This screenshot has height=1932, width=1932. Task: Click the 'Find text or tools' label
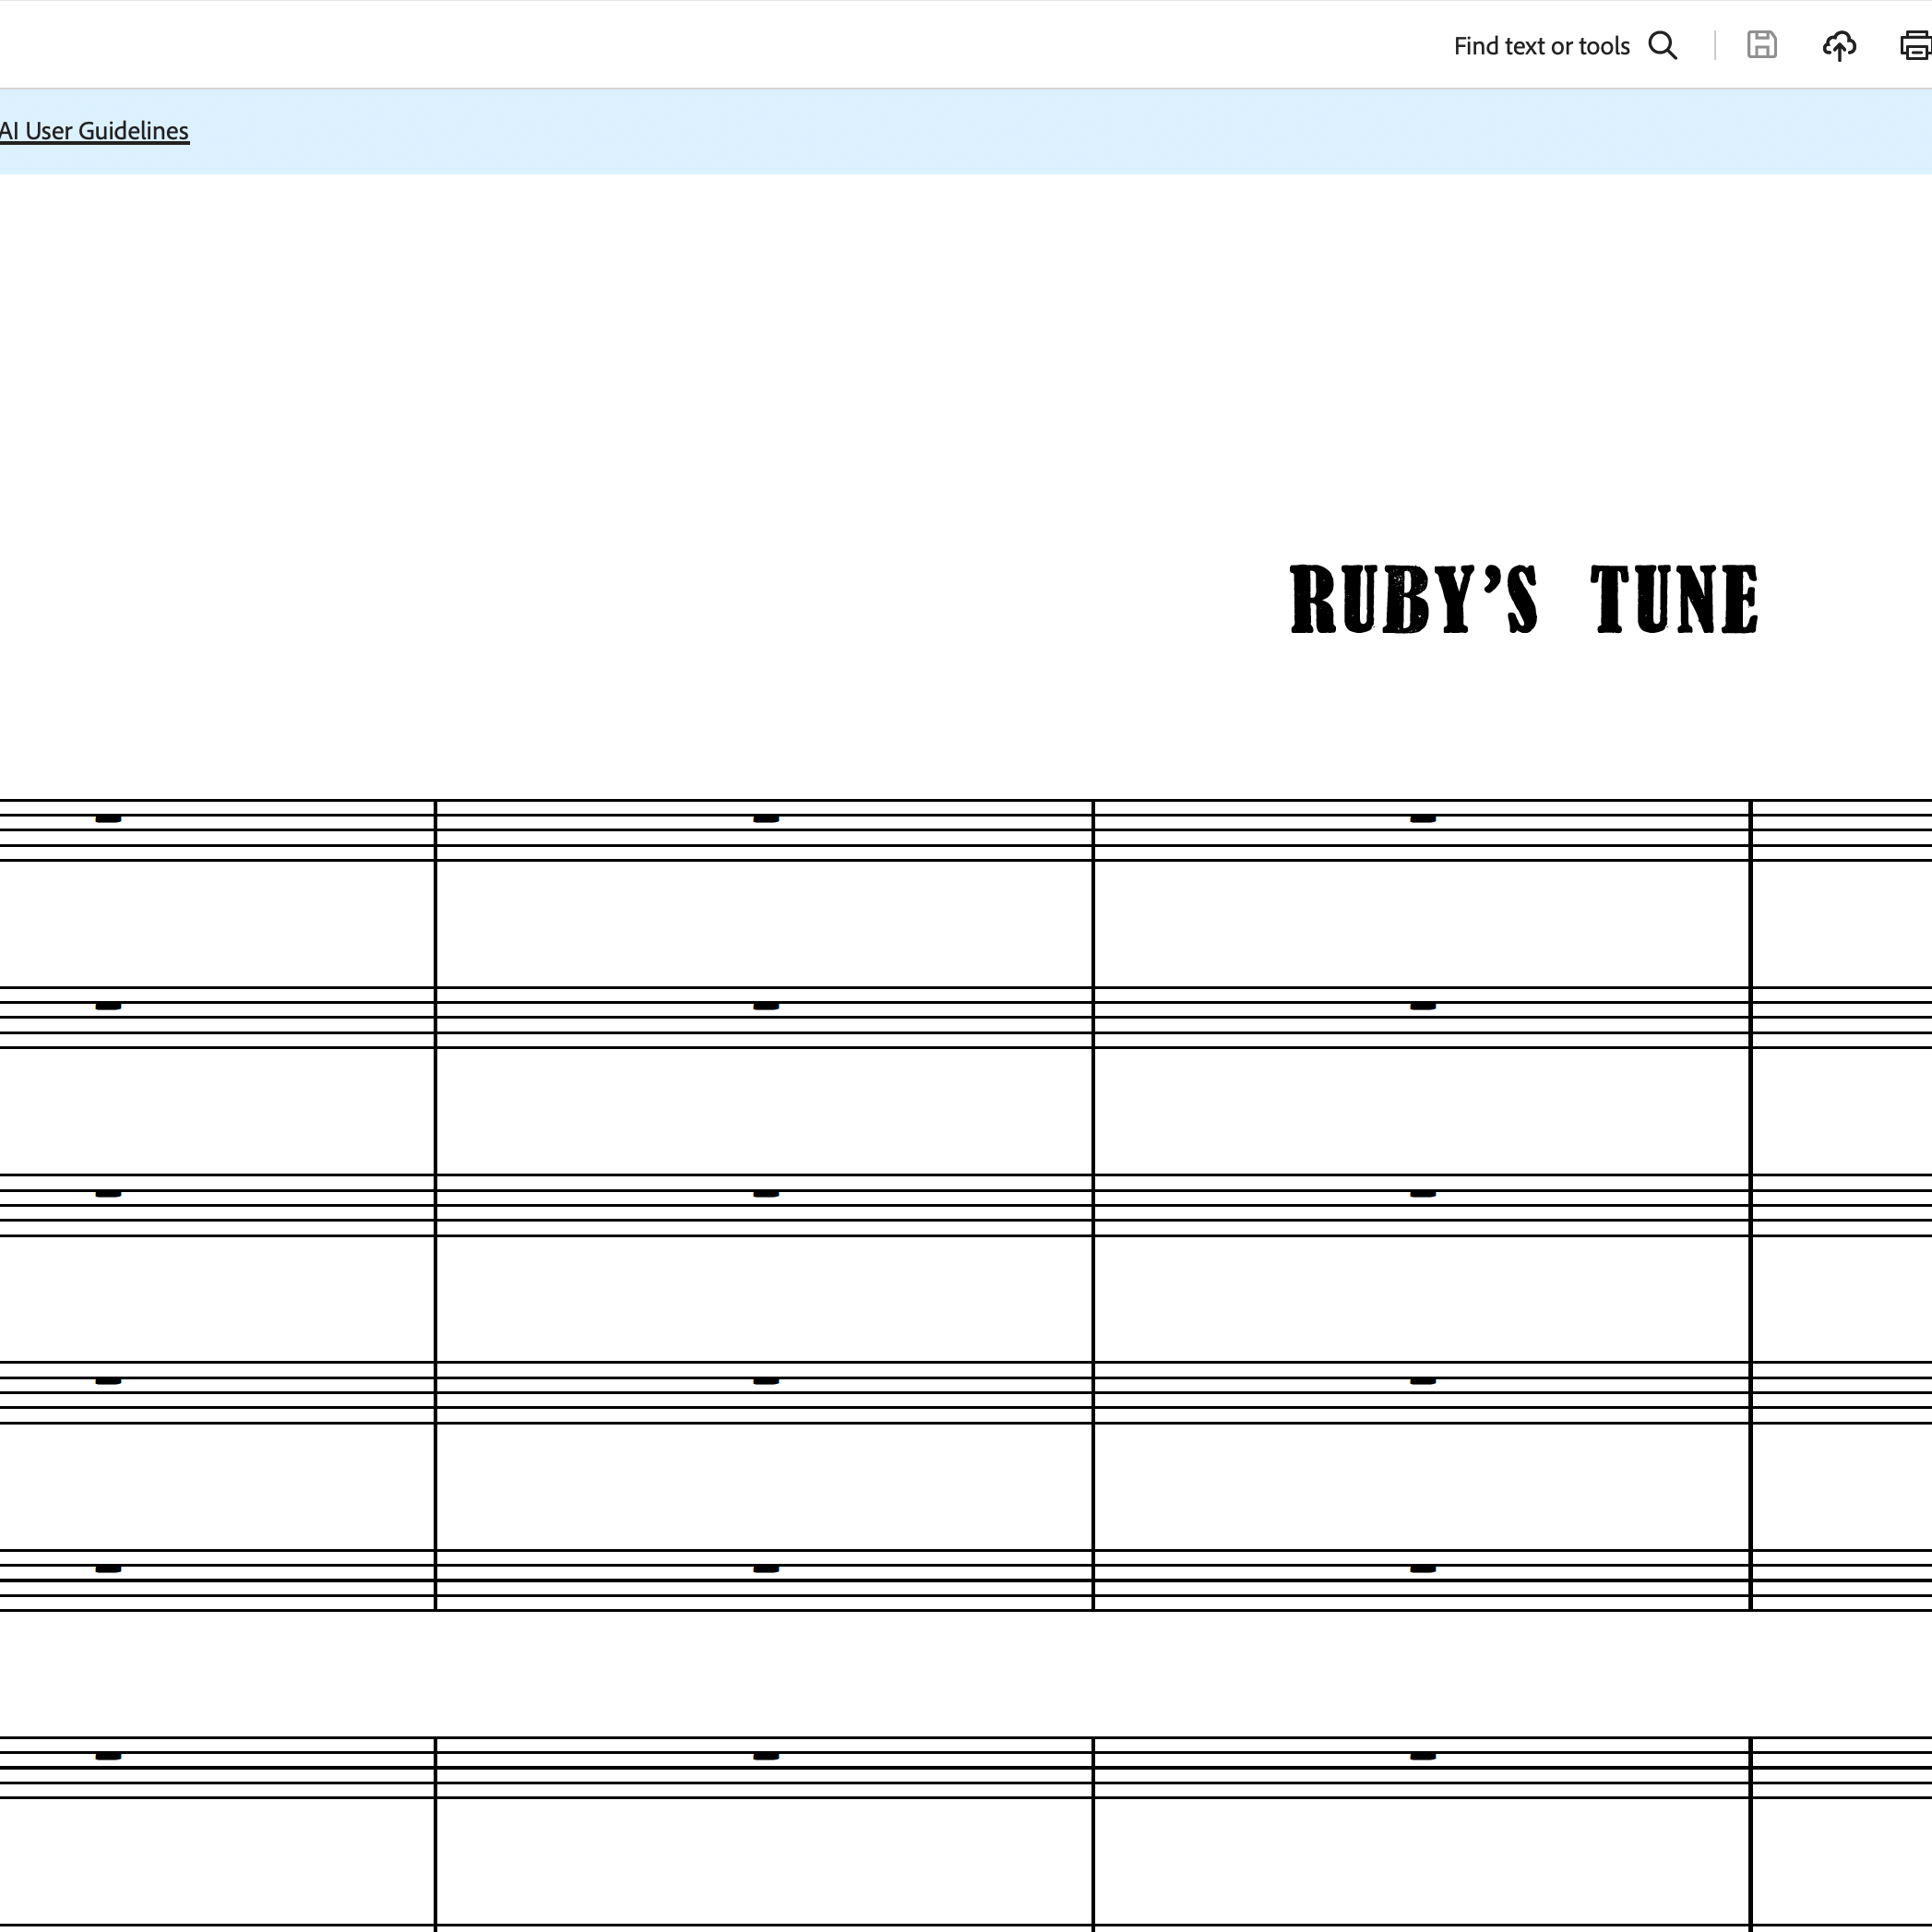1541,46
